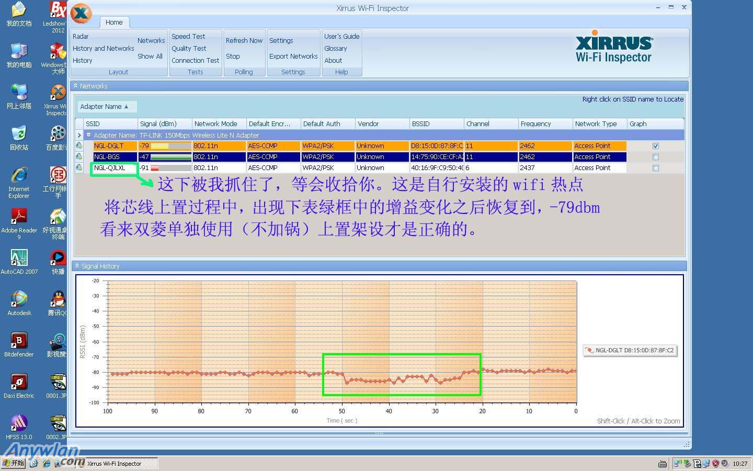Viewport: 753px width, 471px height.
Task: Select Radar layout option
Action: [81, 36]
